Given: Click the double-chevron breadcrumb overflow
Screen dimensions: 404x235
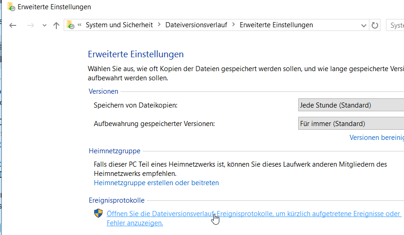Looking at the screenshot, I should [80, 25].
